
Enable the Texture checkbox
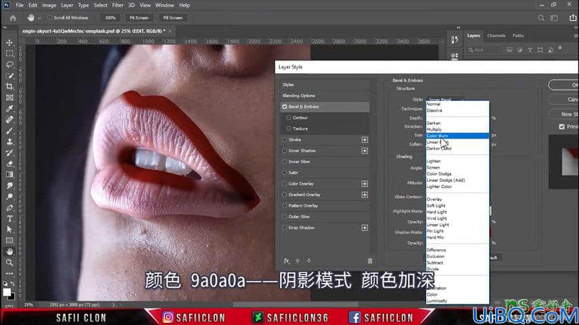point(289,129)
